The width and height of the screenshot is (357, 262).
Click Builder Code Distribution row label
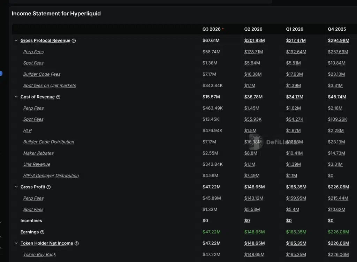pos(48,142)
